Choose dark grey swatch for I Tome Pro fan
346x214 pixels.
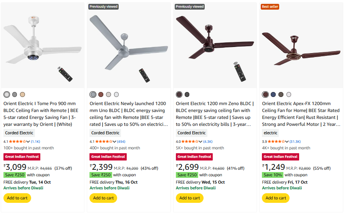(x=15, y=95)
